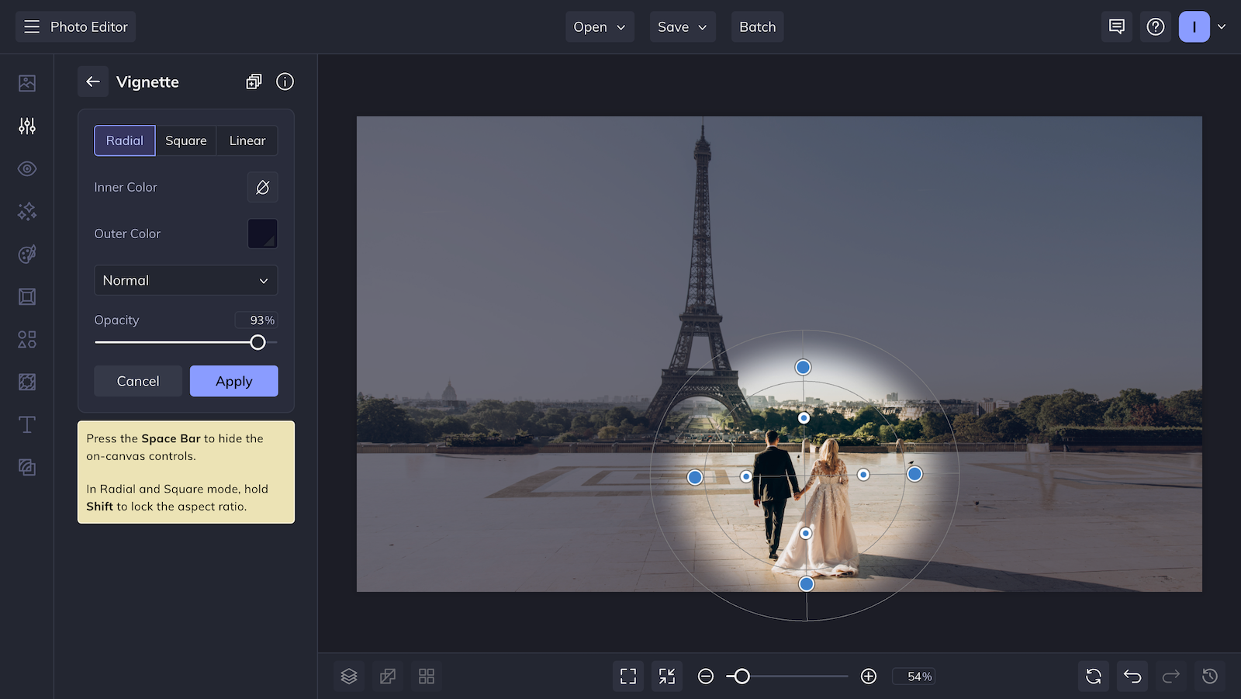
Task: Open the Graphics shapes panel
Action: tap(26, 339)
